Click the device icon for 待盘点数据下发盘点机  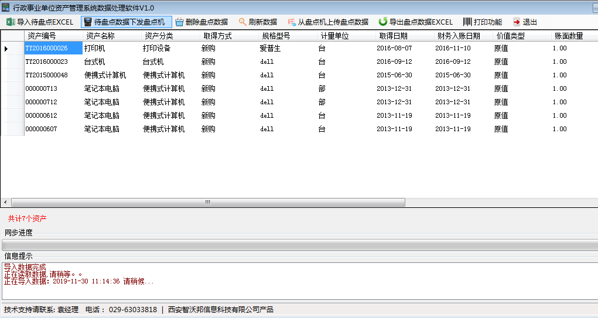(x=88, y=22)
